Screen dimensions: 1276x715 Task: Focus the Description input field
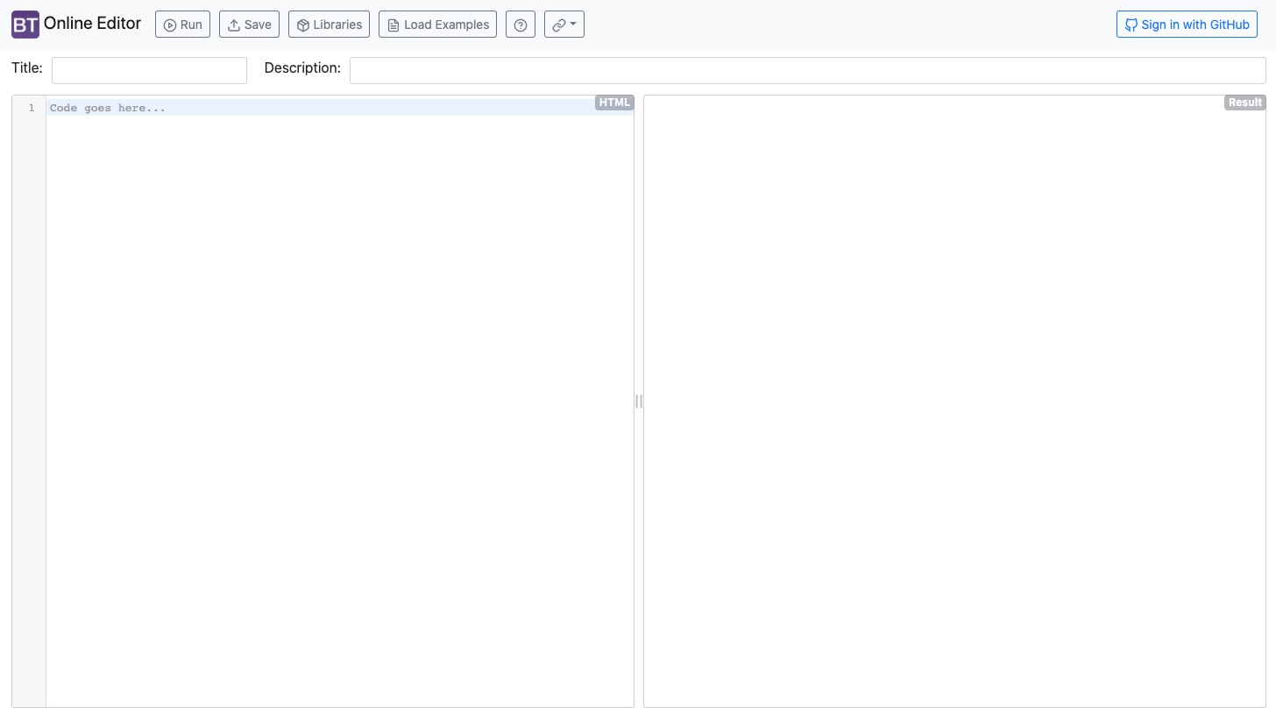807,70
